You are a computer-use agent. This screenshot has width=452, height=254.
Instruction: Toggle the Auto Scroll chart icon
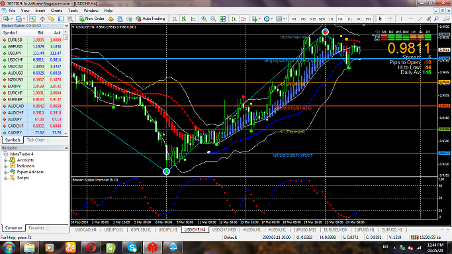tap(234, 19)
